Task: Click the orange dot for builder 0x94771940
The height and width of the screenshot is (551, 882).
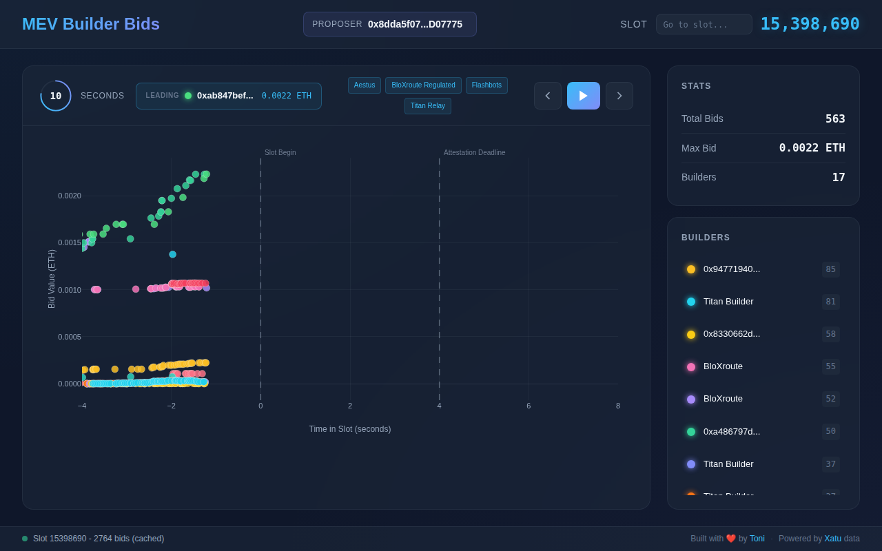Action: [691, 269]
